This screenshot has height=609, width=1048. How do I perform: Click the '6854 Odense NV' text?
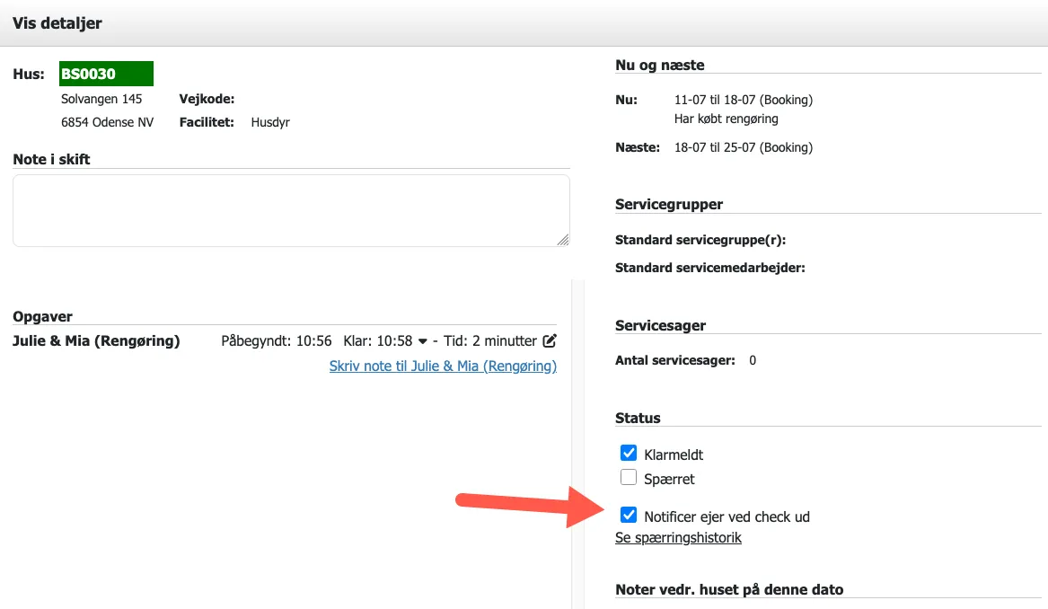(x=107, y=122)
